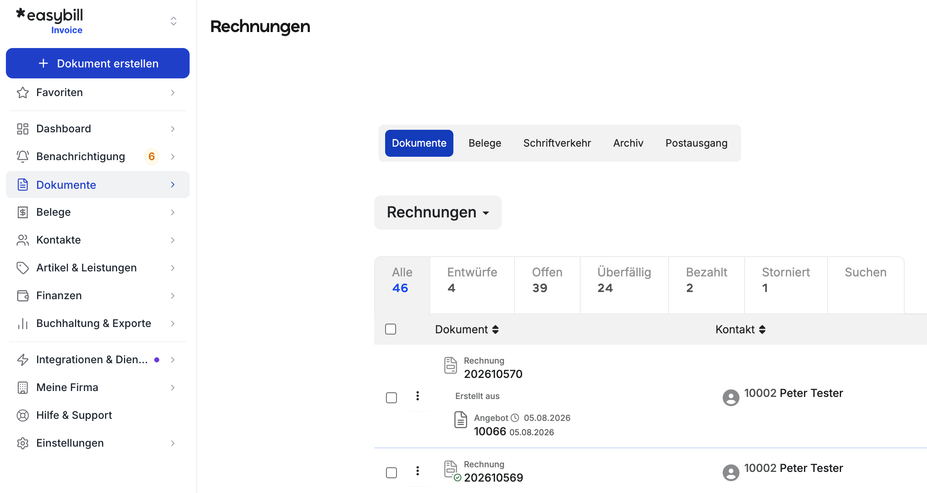Open invoice number 202610569
The width and height of the screenshot is (927, 493).
[x=493, y=478]
